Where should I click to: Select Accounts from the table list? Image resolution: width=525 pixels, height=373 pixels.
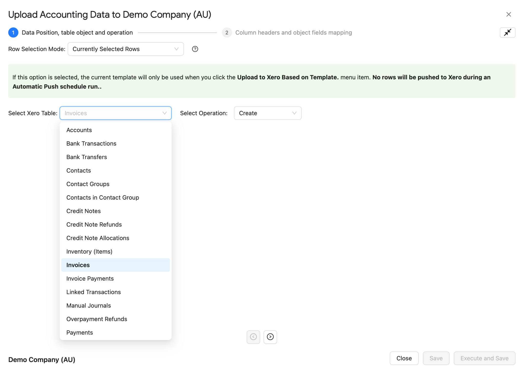coord(115,130)
